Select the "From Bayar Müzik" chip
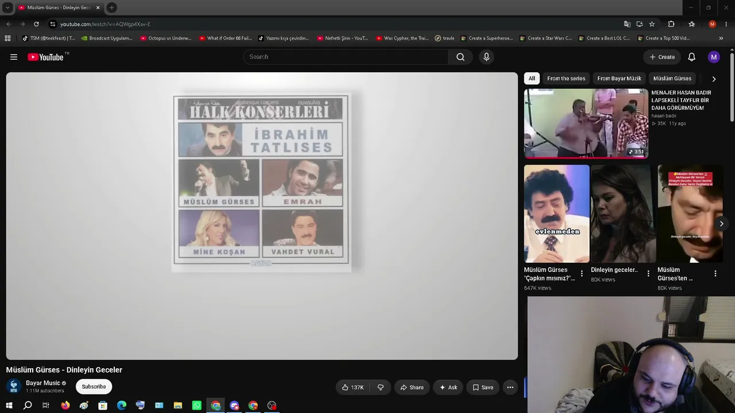The height and width of the screenshot is (413, 735). 619,79
